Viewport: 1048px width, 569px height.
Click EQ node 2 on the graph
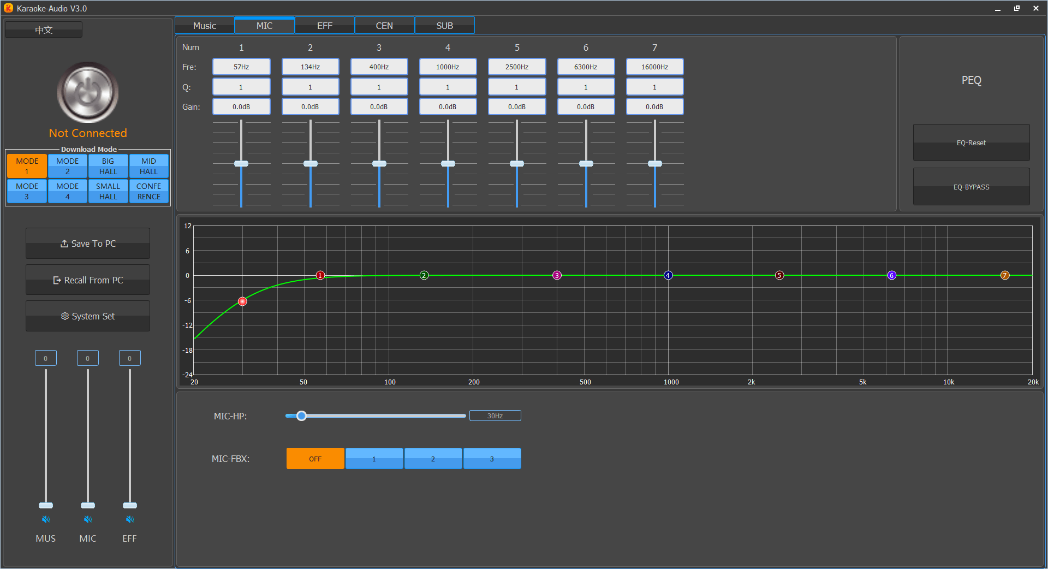click(x=424, y=275)
